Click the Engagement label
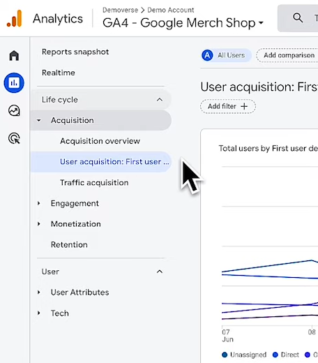The width and height of the screenshot is (318, 363). pos(75,203)
